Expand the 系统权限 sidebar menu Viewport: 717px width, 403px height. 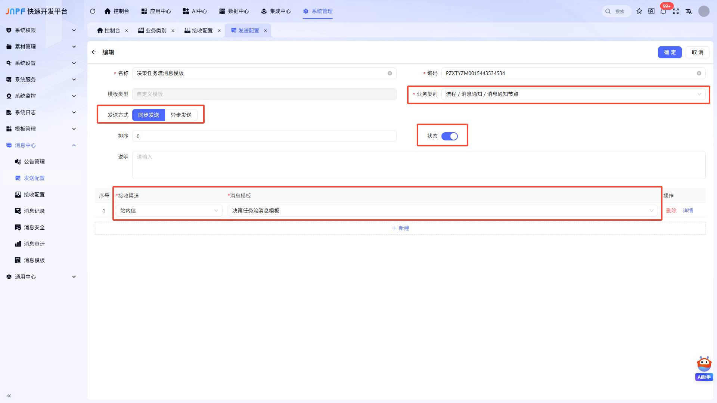(42, 30)
